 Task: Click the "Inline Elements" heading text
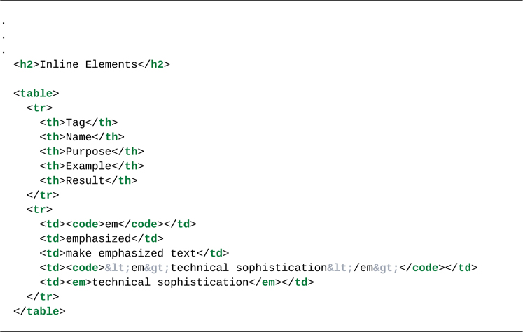(88, 64)
